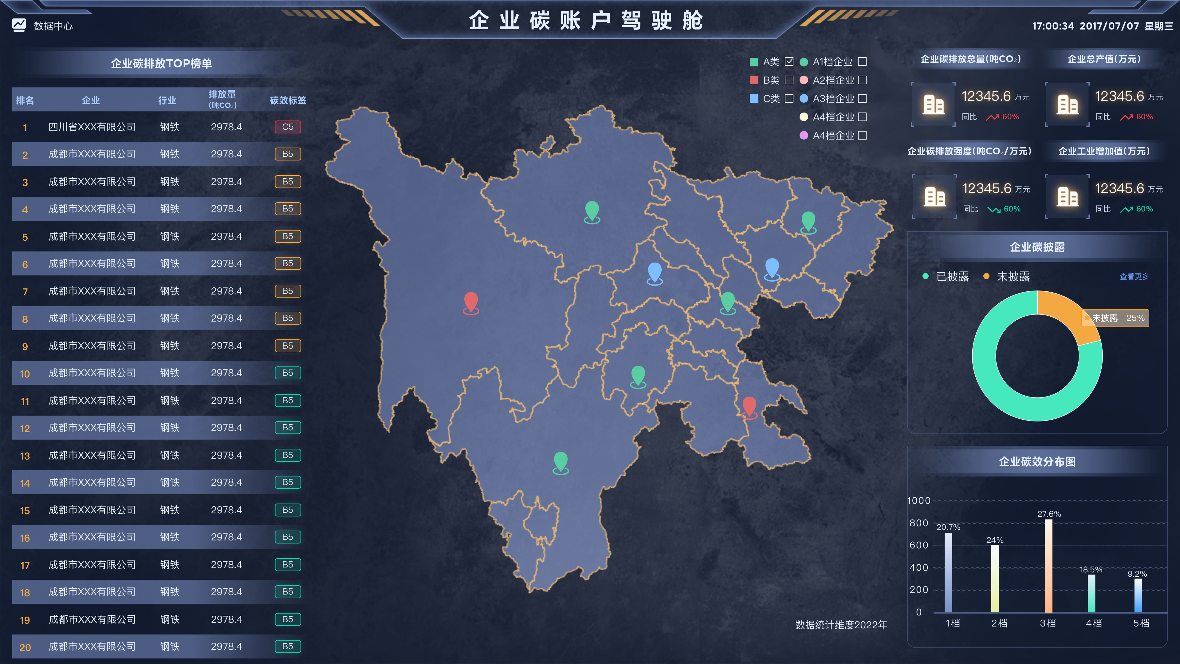Click building icon beside 企业工业增加值 value

[x=1067, y=197]
